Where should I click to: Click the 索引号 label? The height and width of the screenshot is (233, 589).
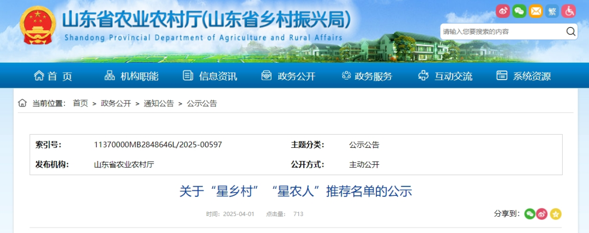[x=49, y=145]
